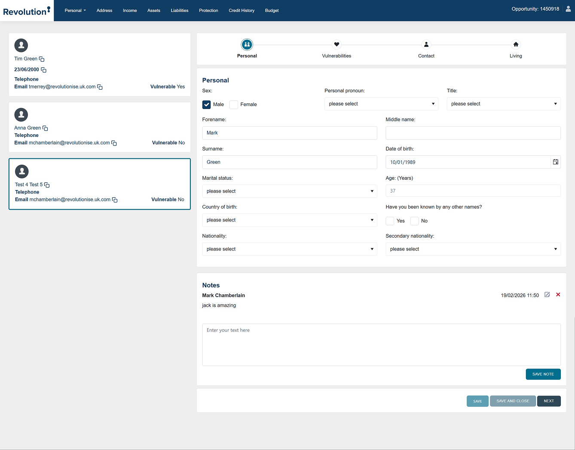Delete the note via the red X icon
This screenshot has width=575, height=450.
click(558, 295)
